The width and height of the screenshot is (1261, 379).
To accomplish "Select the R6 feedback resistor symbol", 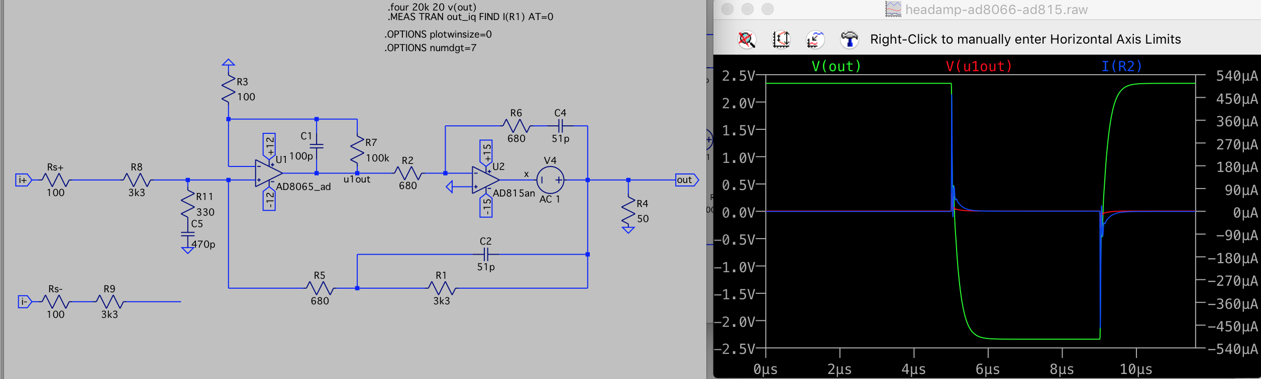I will pyautogui.click(x=517, y=126).
